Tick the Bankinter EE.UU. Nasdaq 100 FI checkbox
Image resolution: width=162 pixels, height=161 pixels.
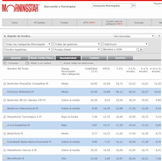(4, 100)
